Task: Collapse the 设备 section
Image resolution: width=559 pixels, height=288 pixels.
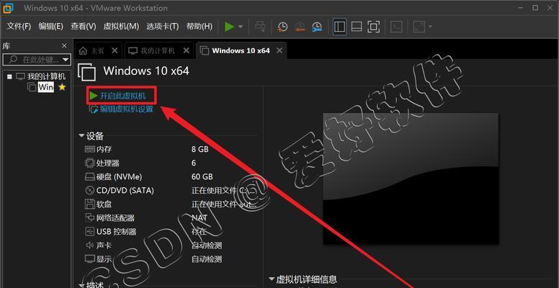Action: coord(81,136)
